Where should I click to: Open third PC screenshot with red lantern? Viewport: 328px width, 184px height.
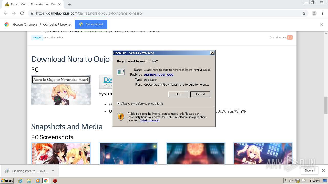(196, 154)
